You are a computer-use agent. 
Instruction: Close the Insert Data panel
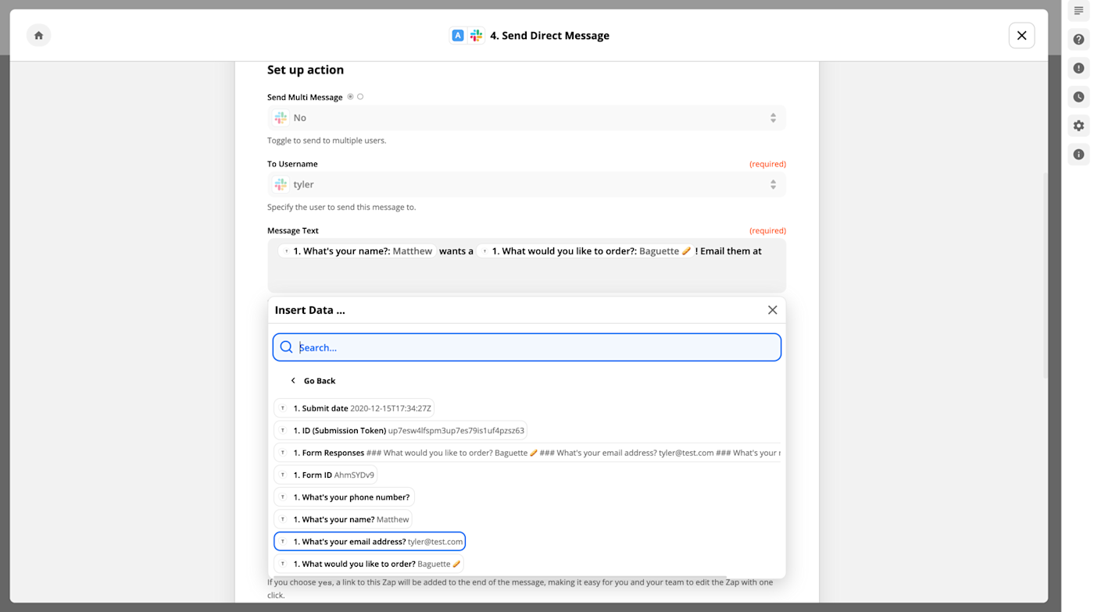click(772, 310)
